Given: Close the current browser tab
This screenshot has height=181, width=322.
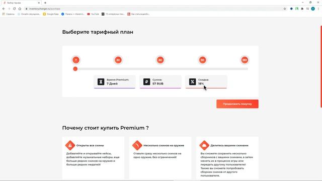Looking at the screenshot, I should point(39,3).
